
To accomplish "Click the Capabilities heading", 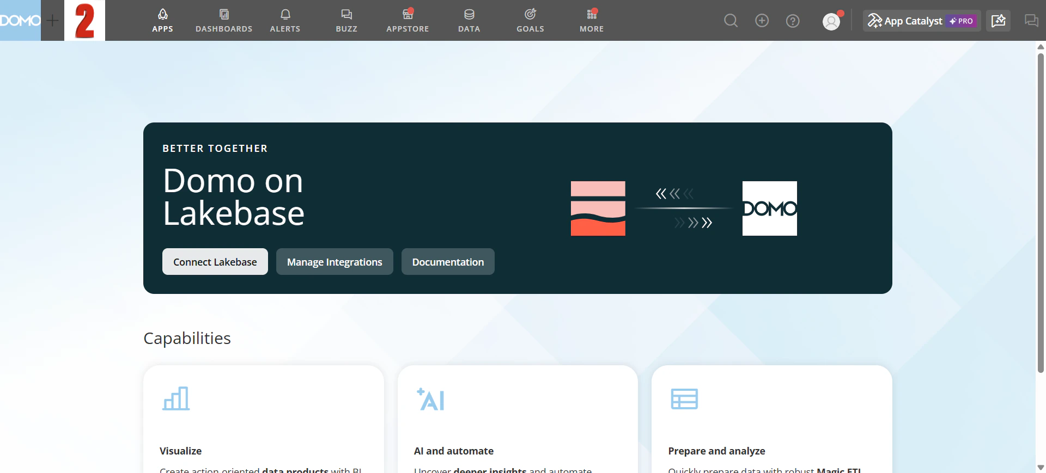I will pos(187,339).
